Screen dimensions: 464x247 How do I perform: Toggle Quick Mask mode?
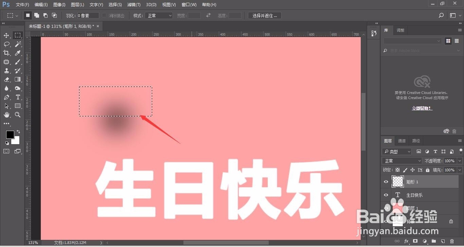6,151
